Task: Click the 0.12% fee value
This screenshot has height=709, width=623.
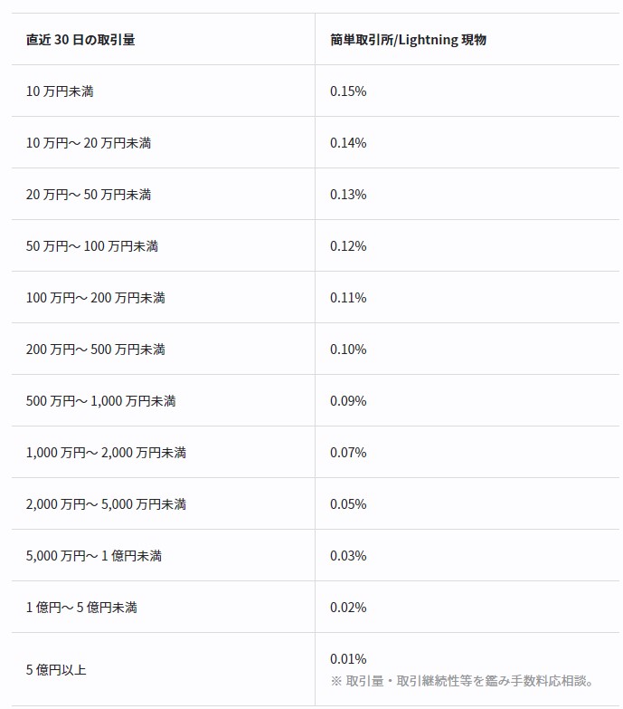Action: (348, 246)
